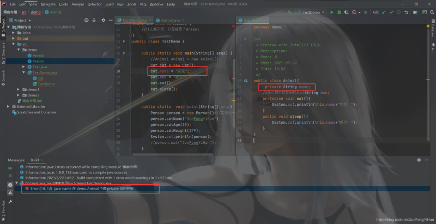Run with coverage icon in toolbar
Screen dimensions: 436x224
[x=346, y=12]
